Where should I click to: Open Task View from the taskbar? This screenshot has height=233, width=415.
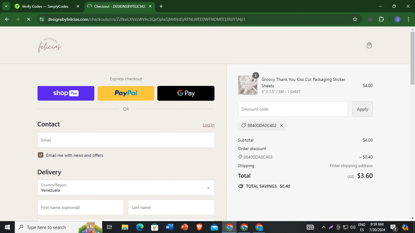[x=109, y=227]
